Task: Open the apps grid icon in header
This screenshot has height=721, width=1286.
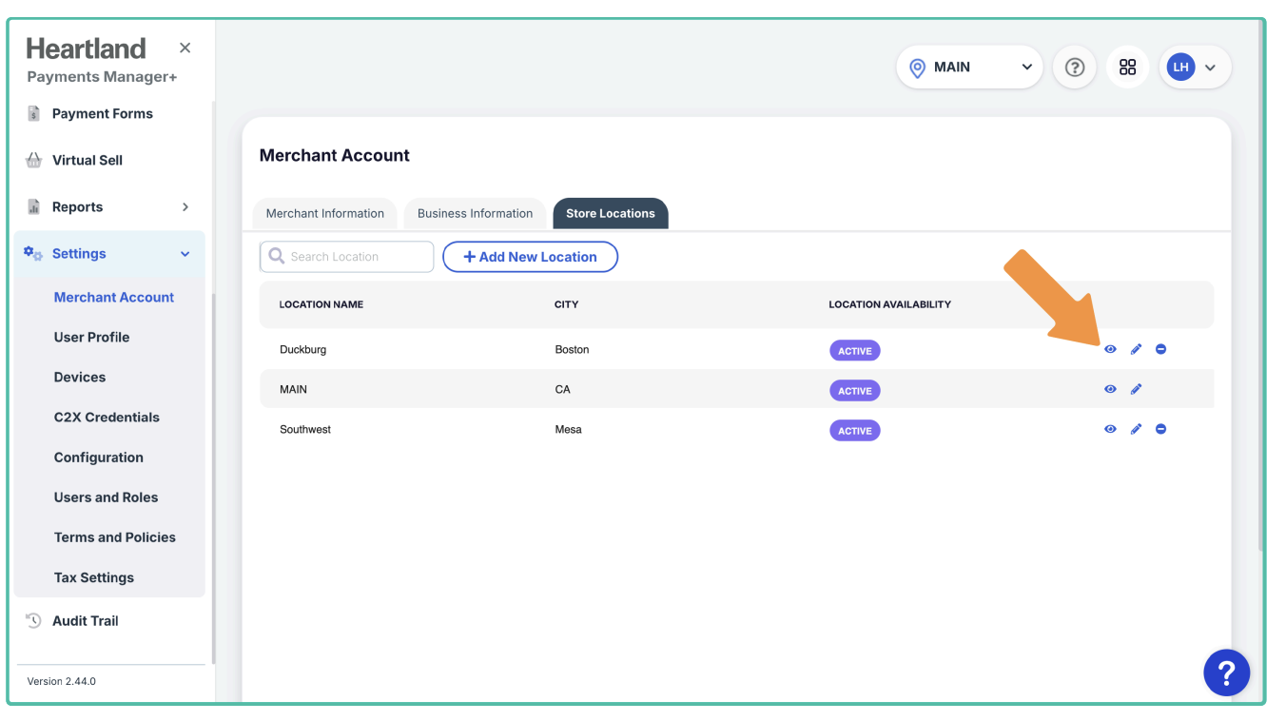Action: pyautogui.click(x=1128, y=68)
